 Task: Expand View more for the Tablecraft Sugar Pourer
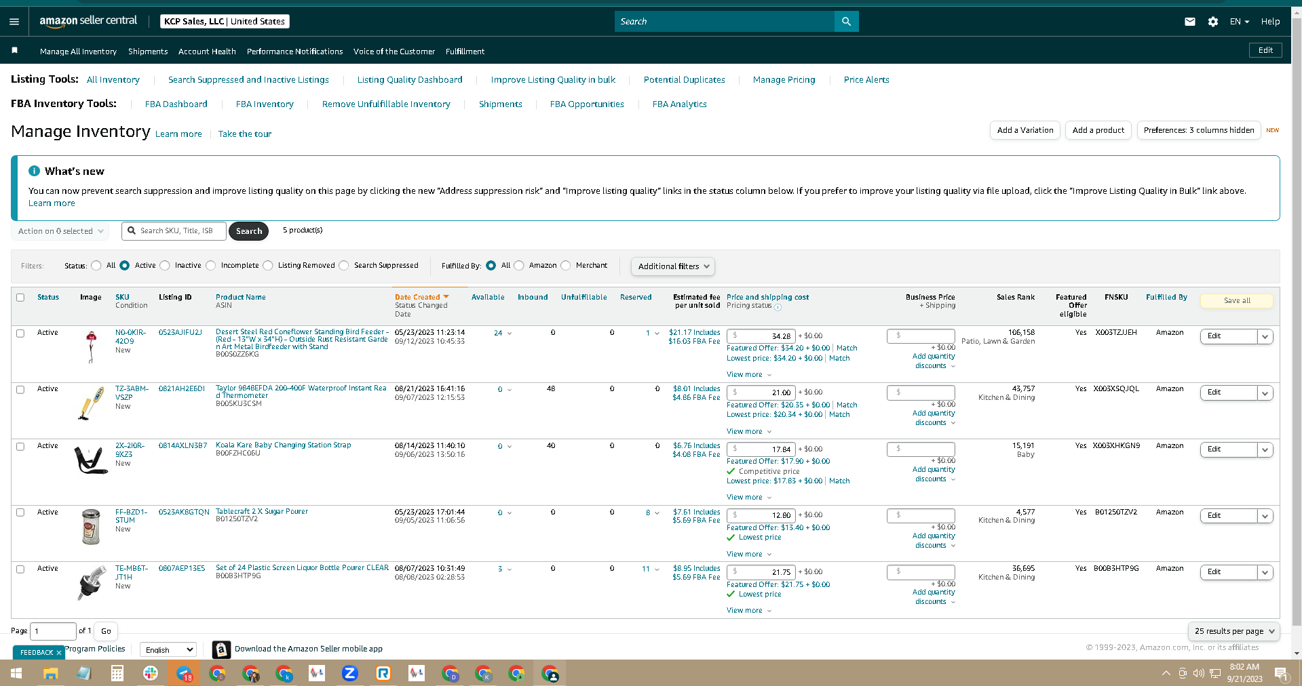point(749,554)
